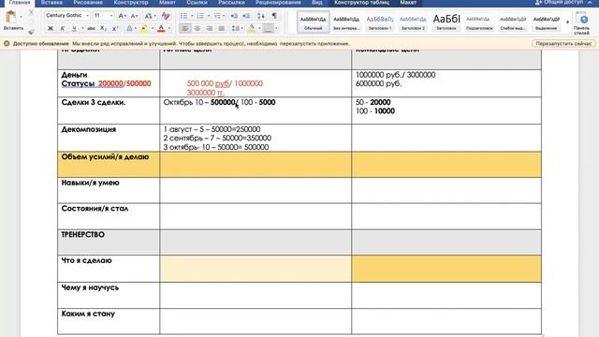Switch to the Рисование tab
Image resolution: width=599 pixels, height=337 pixels.
[x=88, y=2]
